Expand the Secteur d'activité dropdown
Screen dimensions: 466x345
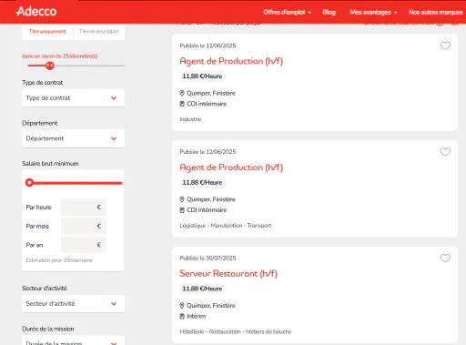click(73, 304)
